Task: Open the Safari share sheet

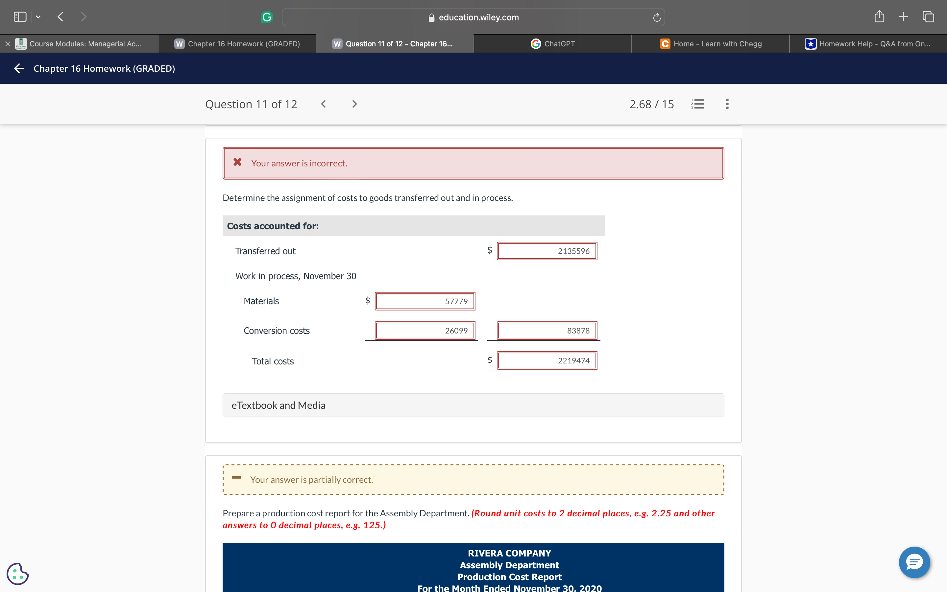Action: [x=879, y=17]
